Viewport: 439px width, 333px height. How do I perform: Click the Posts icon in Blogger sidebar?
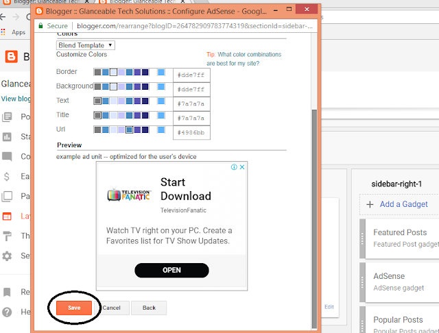pyautogui.click(x=7, y=116)
